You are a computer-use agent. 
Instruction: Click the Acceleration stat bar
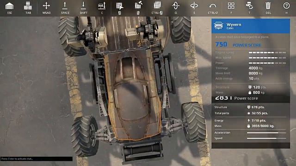(266, 133)
